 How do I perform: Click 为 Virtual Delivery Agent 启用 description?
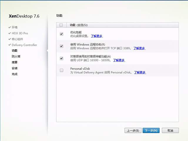101,72
